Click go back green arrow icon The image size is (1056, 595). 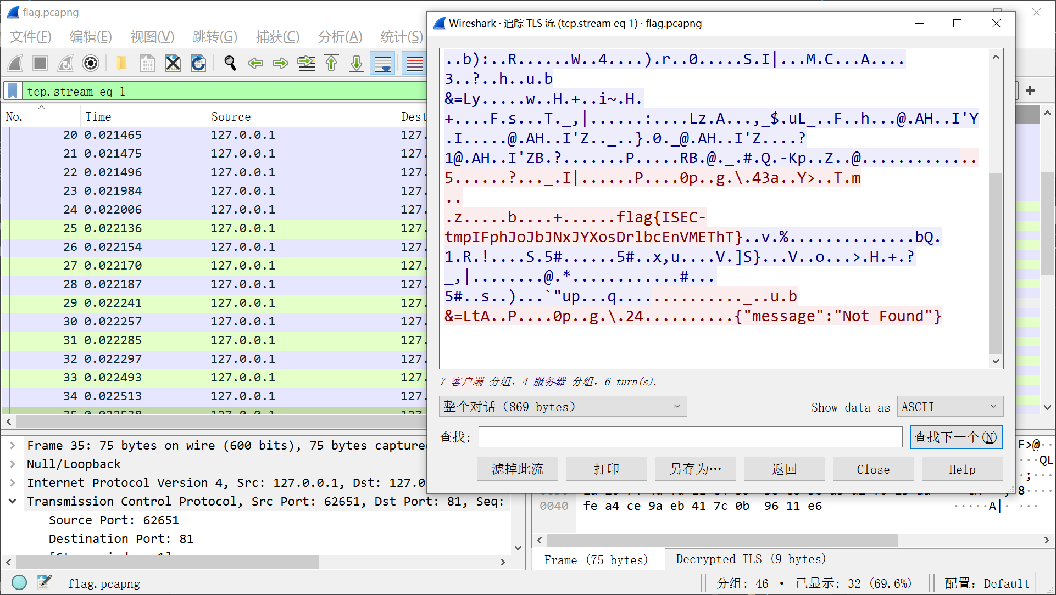tap(255, 64)
